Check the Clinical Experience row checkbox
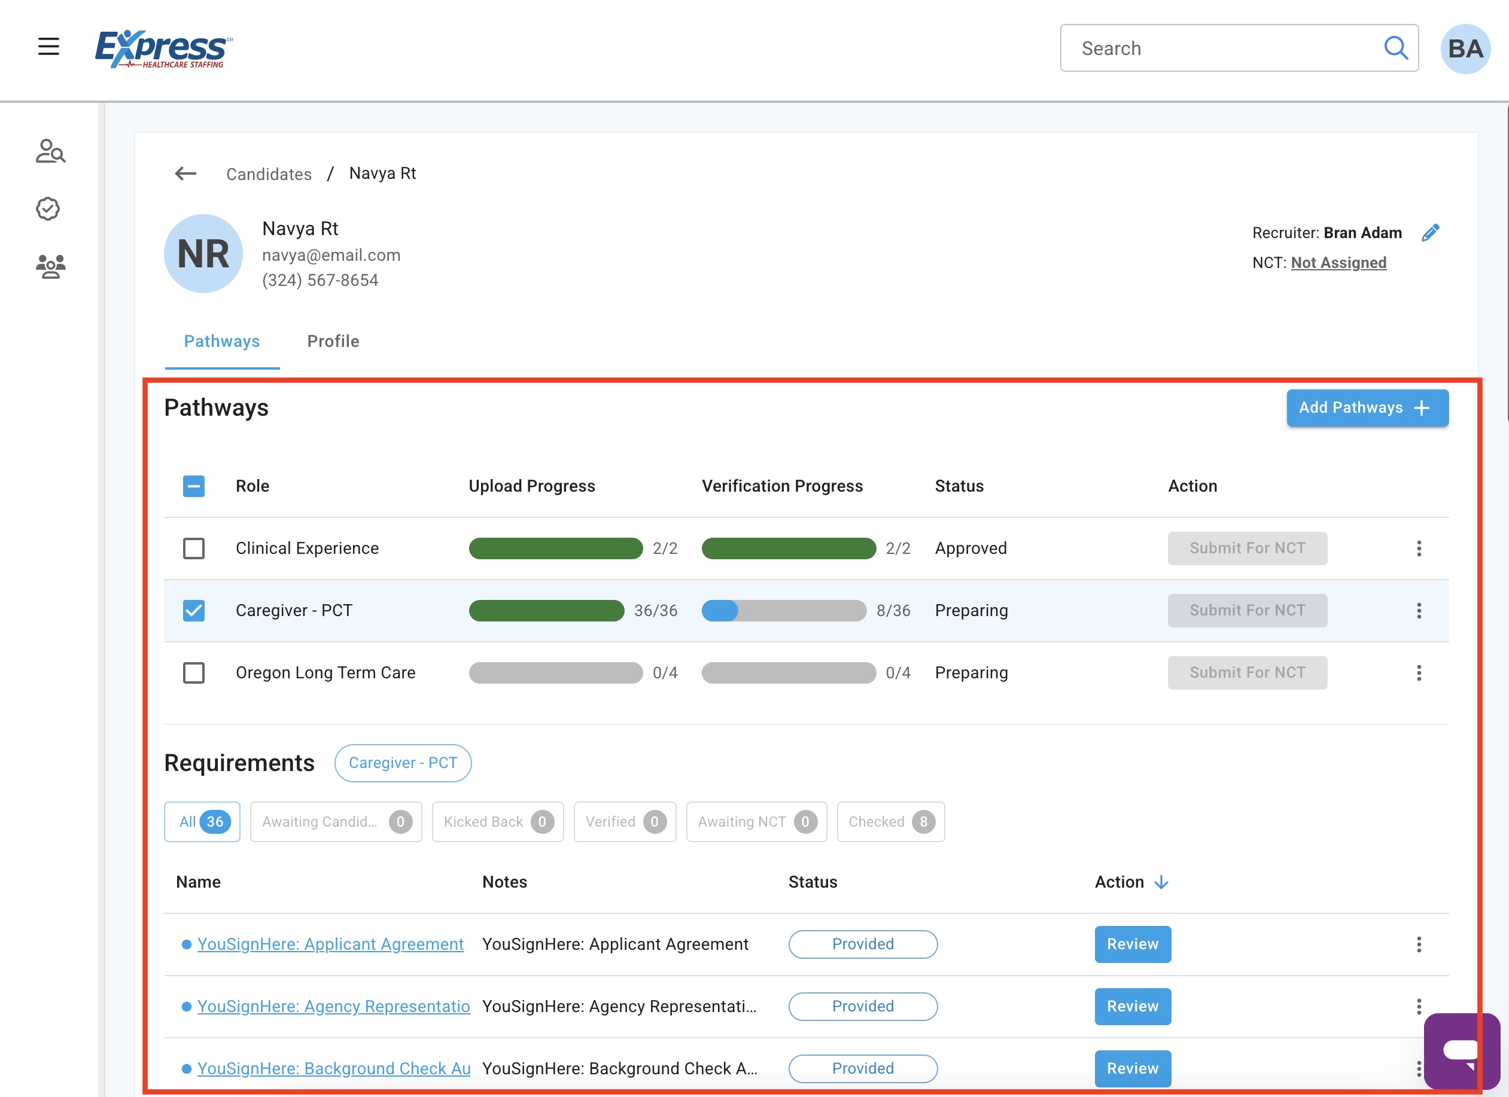1509x1097 pixels. [194, 548]
